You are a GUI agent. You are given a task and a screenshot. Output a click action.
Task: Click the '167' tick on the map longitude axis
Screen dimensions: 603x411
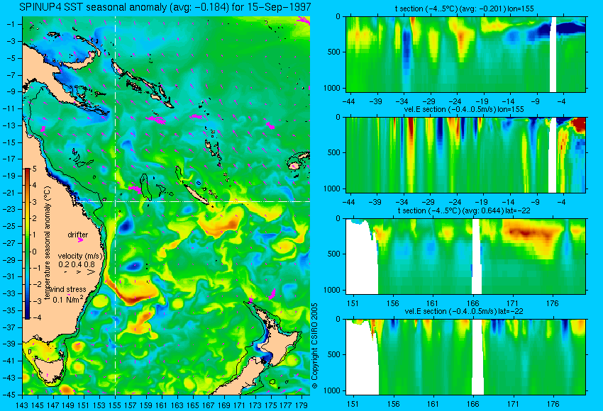pyautogui.click(x=208, y=405)
